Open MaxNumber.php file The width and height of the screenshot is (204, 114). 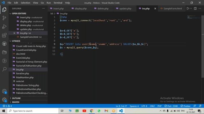coord(25,77)
